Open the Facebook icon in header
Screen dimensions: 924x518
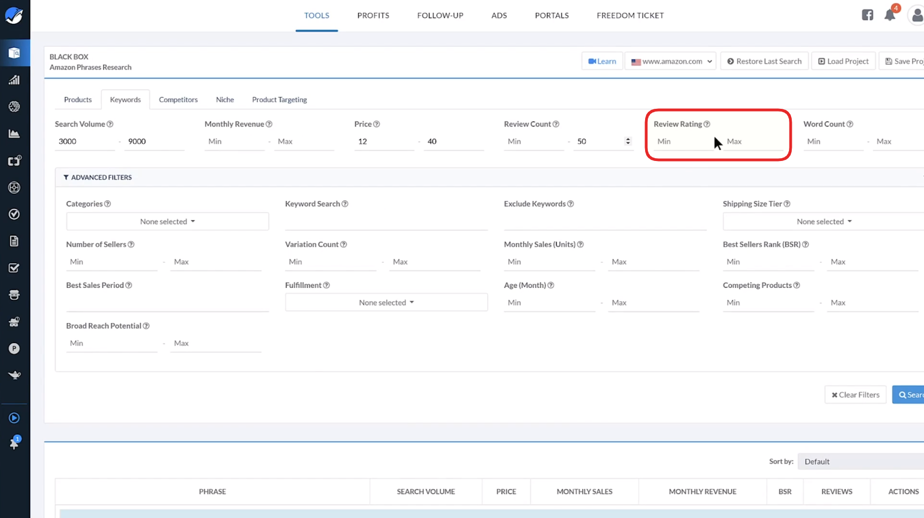pos(867,15)
